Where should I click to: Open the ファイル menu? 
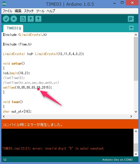click(x=7, y=11)
